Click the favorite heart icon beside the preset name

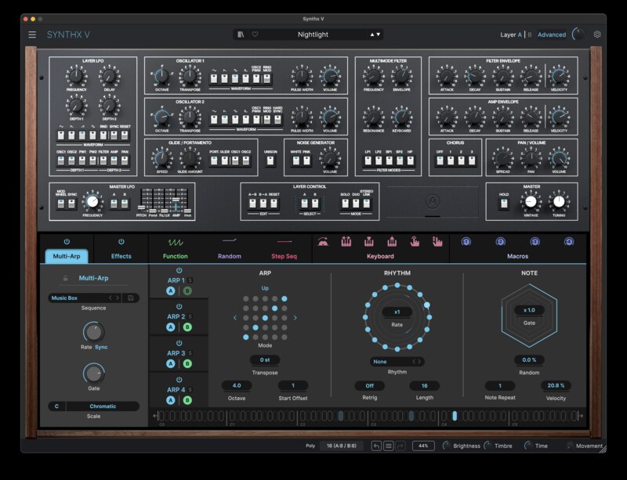tap(254, 33)
